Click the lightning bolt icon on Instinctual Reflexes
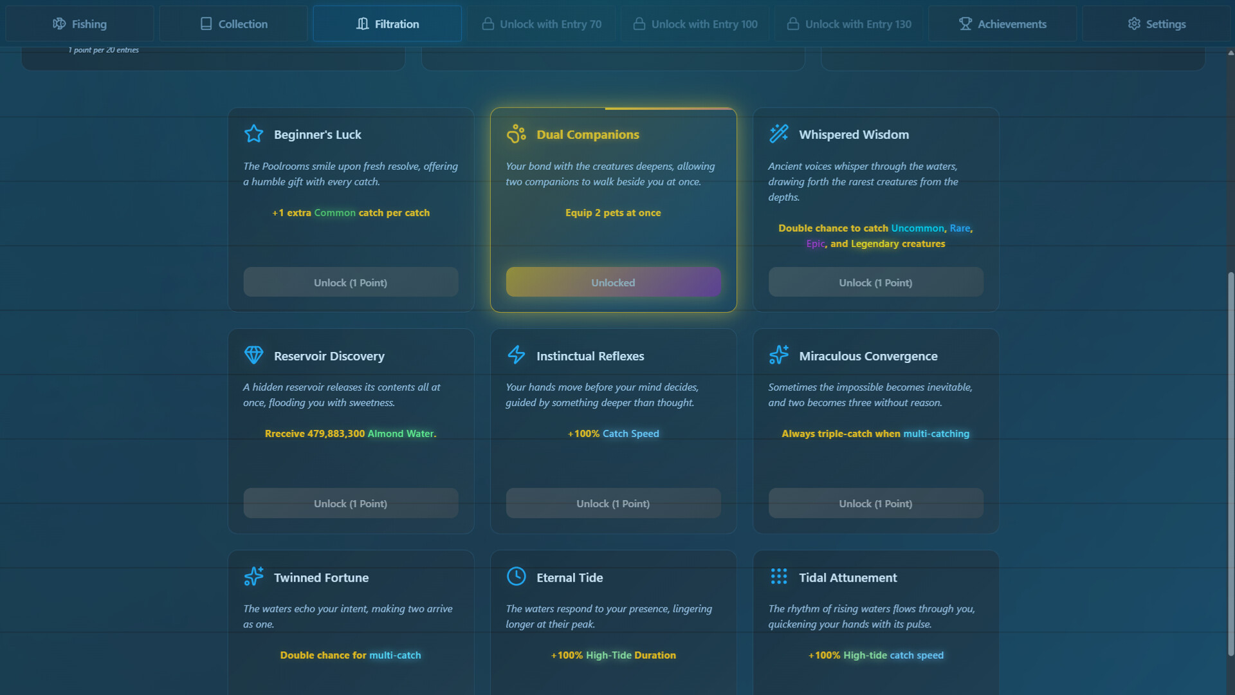Viewport: 1235px width, 695px height. pos(517,355)
